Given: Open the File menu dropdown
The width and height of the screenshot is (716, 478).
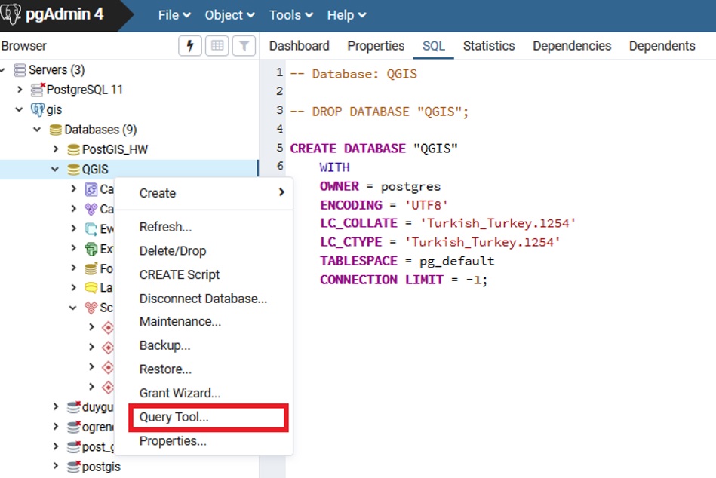Looking at the screenshot, I should coord(174,15).
